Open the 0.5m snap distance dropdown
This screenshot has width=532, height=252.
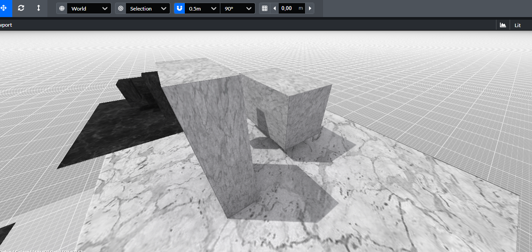coord(202,8)
